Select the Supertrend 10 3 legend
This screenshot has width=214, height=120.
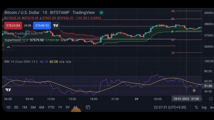[16, 40]
